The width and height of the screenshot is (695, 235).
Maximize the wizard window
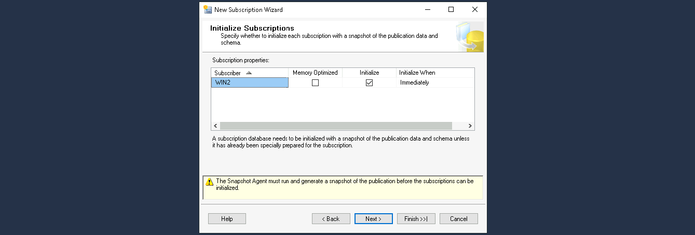(x=451, y=10)
